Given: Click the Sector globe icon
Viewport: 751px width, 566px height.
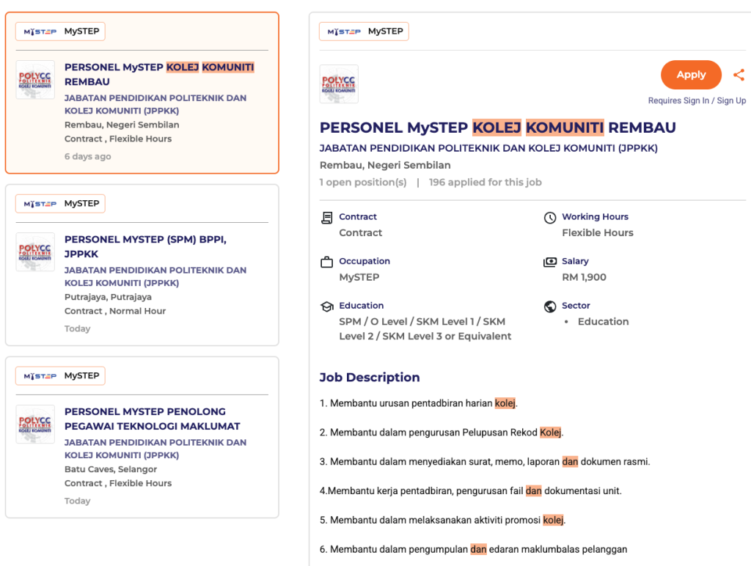Looking at the screenshot, I should (x=550, y=306).
